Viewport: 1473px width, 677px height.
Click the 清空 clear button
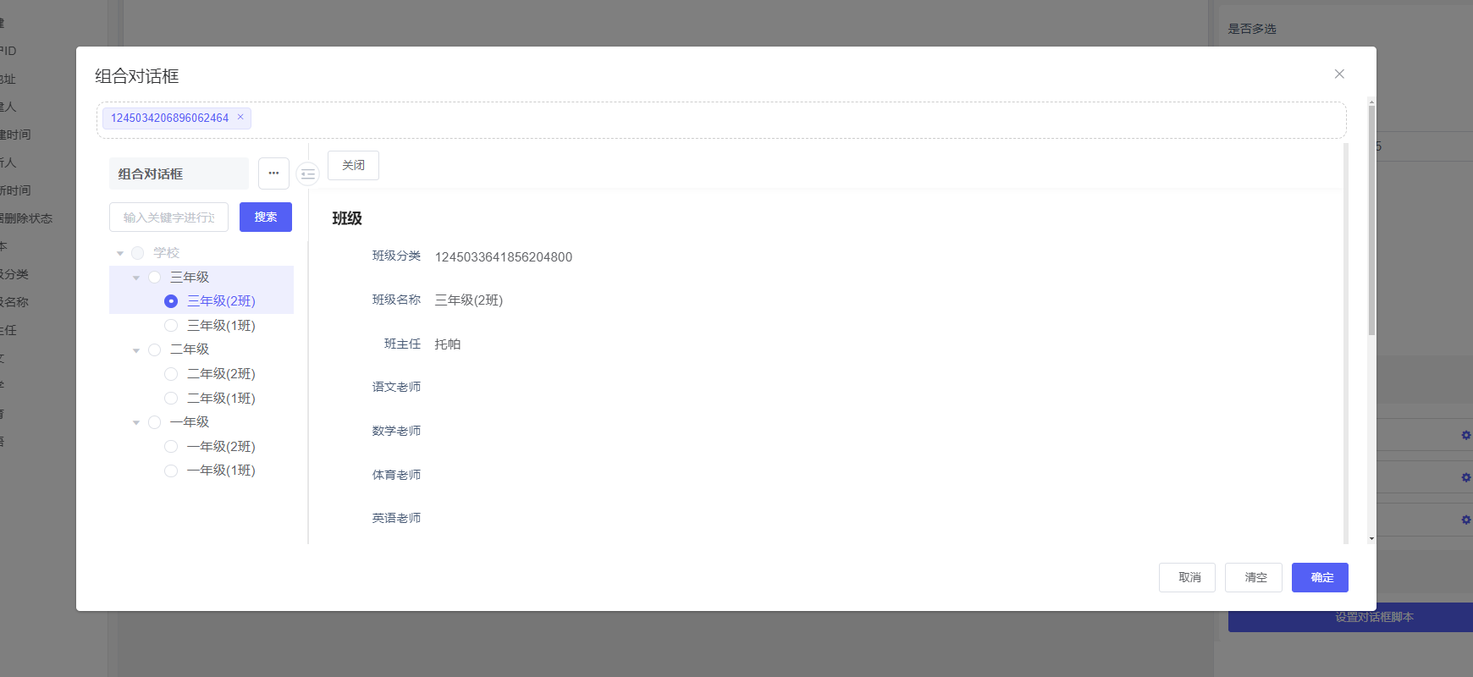(1254, 577)
